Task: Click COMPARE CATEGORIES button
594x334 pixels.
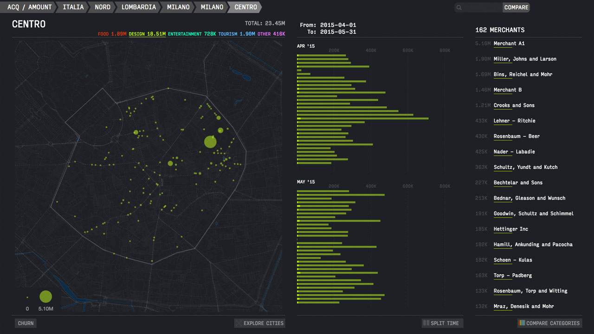Action: coord(549,323)
